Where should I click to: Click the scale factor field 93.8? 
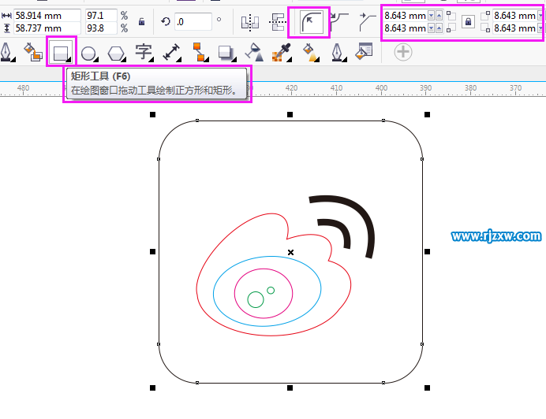click(x=101, y=28)
